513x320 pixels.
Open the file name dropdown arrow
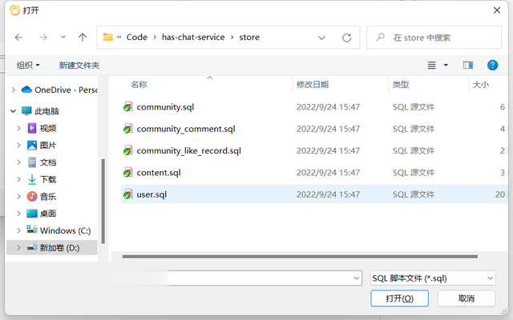coord(357,278)
